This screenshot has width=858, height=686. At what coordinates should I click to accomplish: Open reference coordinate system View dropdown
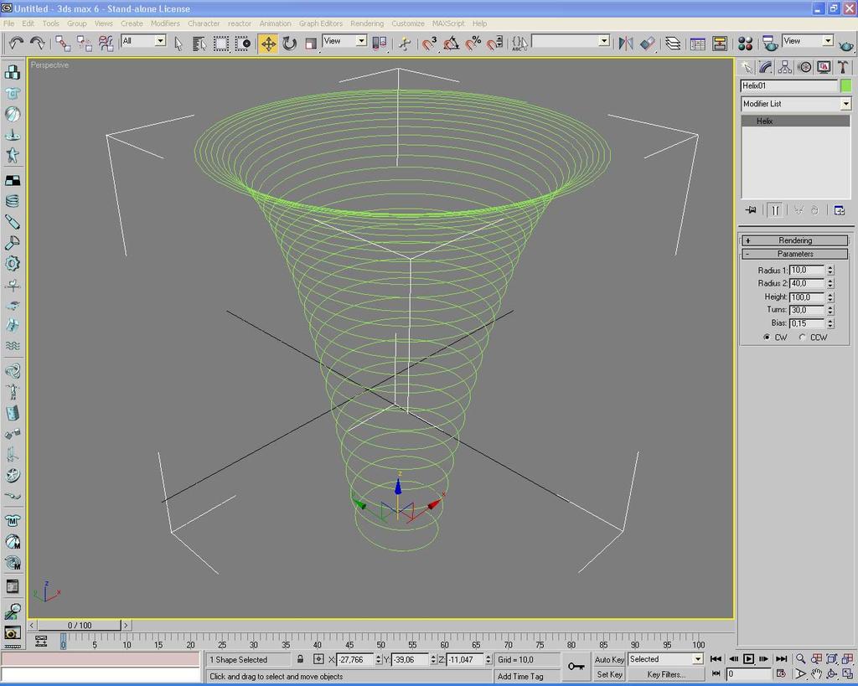(x=361, y=41)
